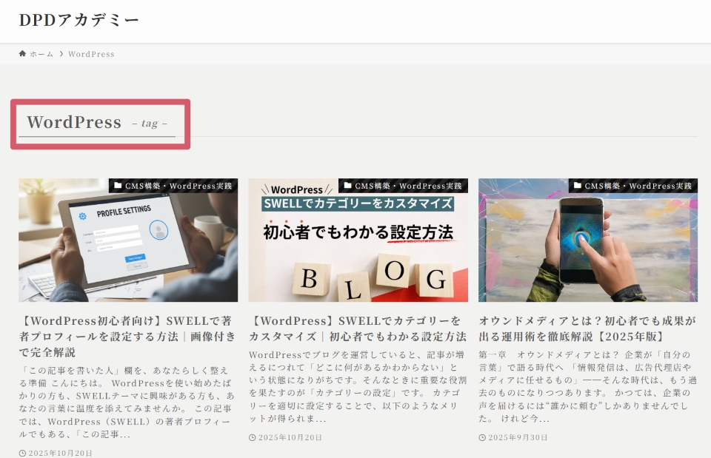The width and height of the screenshot is (711, 458).
Task: Click the home icon in the breadcrumb
Action: point(22,54)
